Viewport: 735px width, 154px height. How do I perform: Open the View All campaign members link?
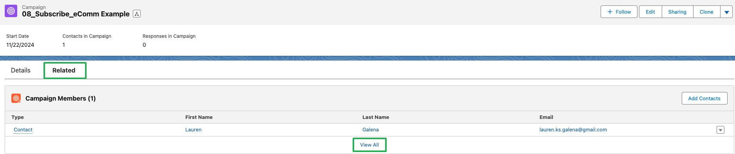pyautogui.click(x=369, y=145)
